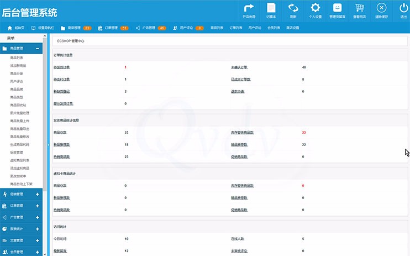Open 添加新商品 in the sidebar
The image size is (410, 256).
coord(18,65)
